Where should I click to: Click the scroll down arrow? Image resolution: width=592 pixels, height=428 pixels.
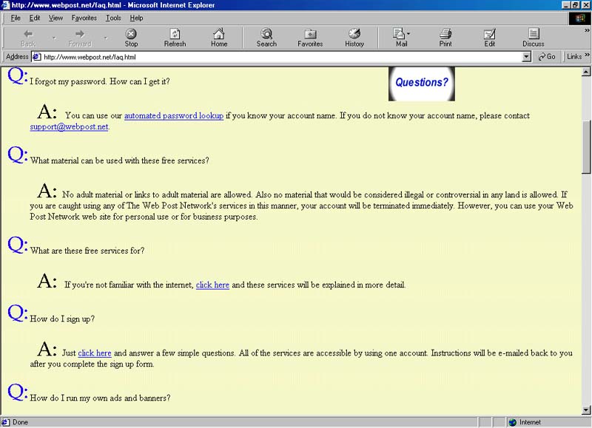tap(586, 410)
